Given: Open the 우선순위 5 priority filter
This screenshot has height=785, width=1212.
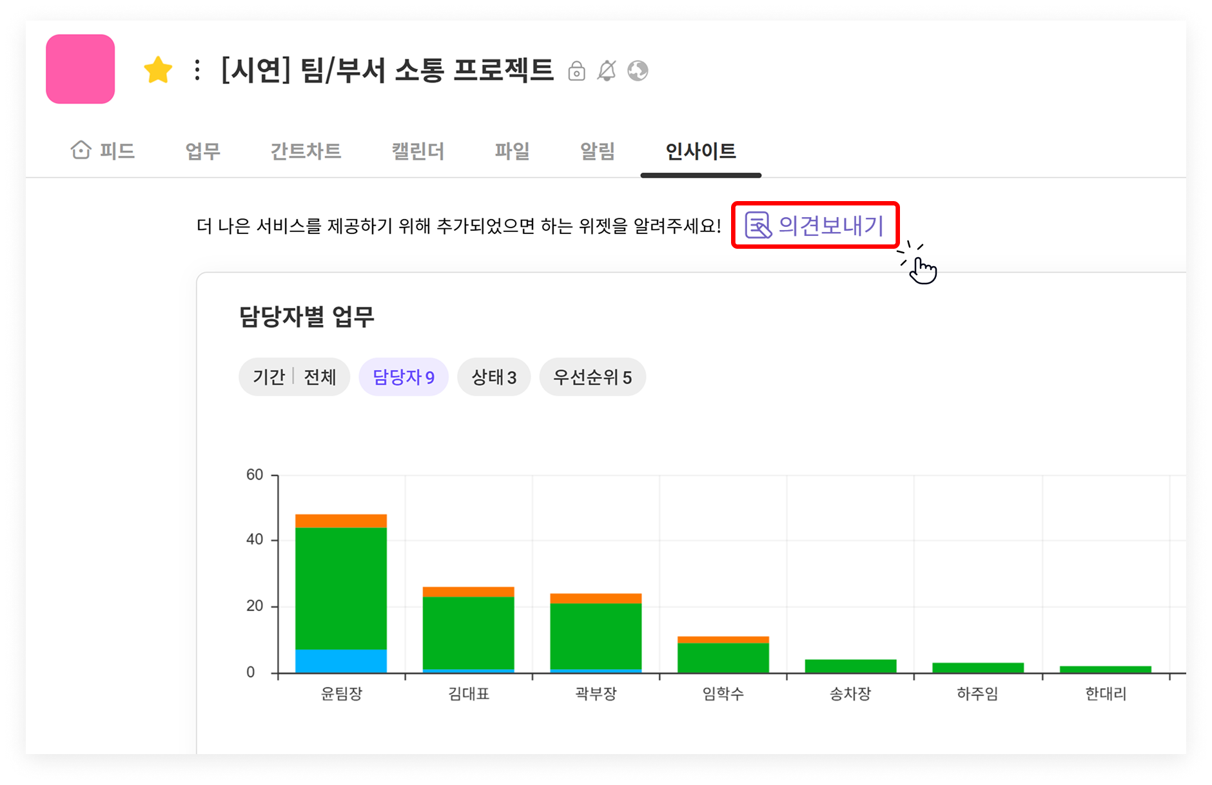Looking at the screenshot, I should pos(592,377).
